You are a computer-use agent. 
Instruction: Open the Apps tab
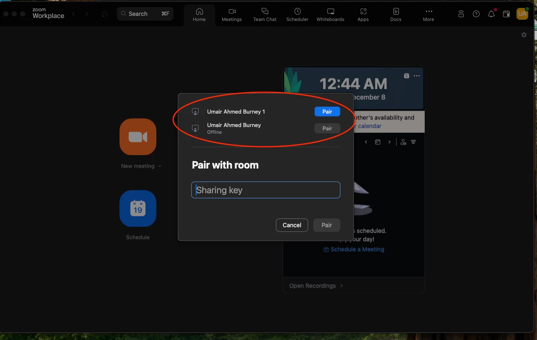pos(363,15)
